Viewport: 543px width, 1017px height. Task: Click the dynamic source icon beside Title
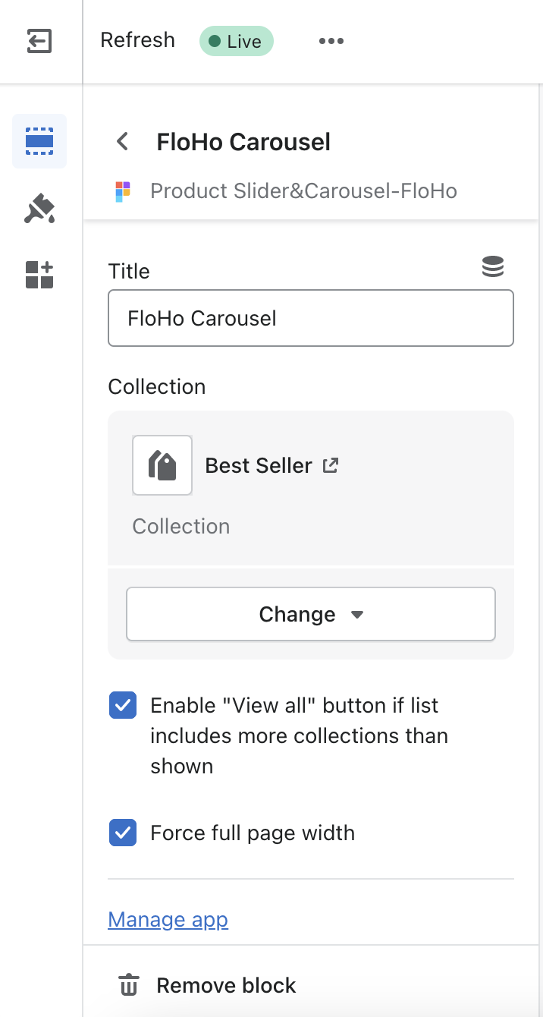click(493, 266)
